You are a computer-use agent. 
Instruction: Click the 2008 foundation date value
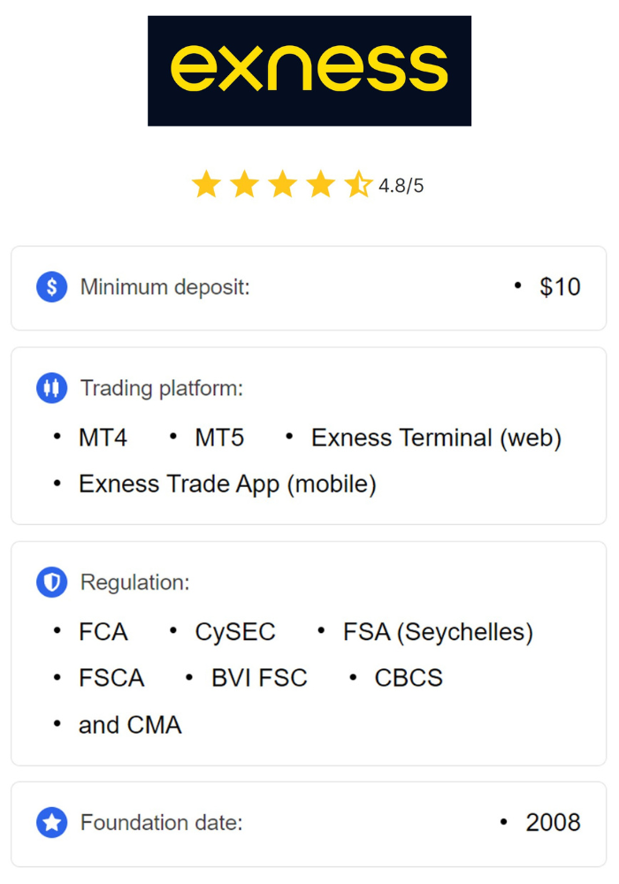click(x=553, y=823)
